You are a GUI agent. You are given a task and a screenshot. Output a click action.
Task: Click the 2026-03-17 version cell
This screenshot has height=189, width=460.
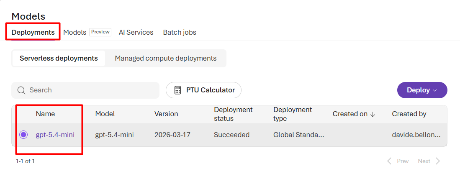[x=172, y=135]
